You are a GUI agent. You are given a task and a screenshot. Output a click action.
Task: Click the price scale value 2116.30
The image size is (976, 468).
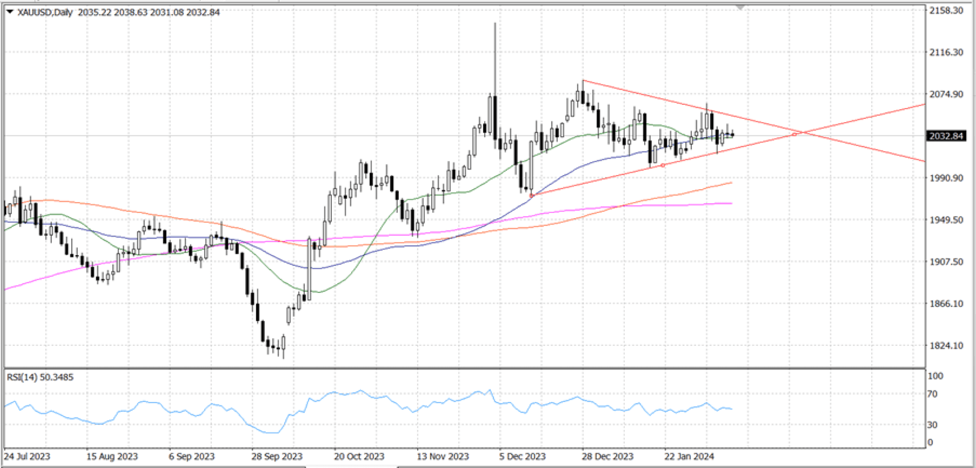tap(946, 52)
